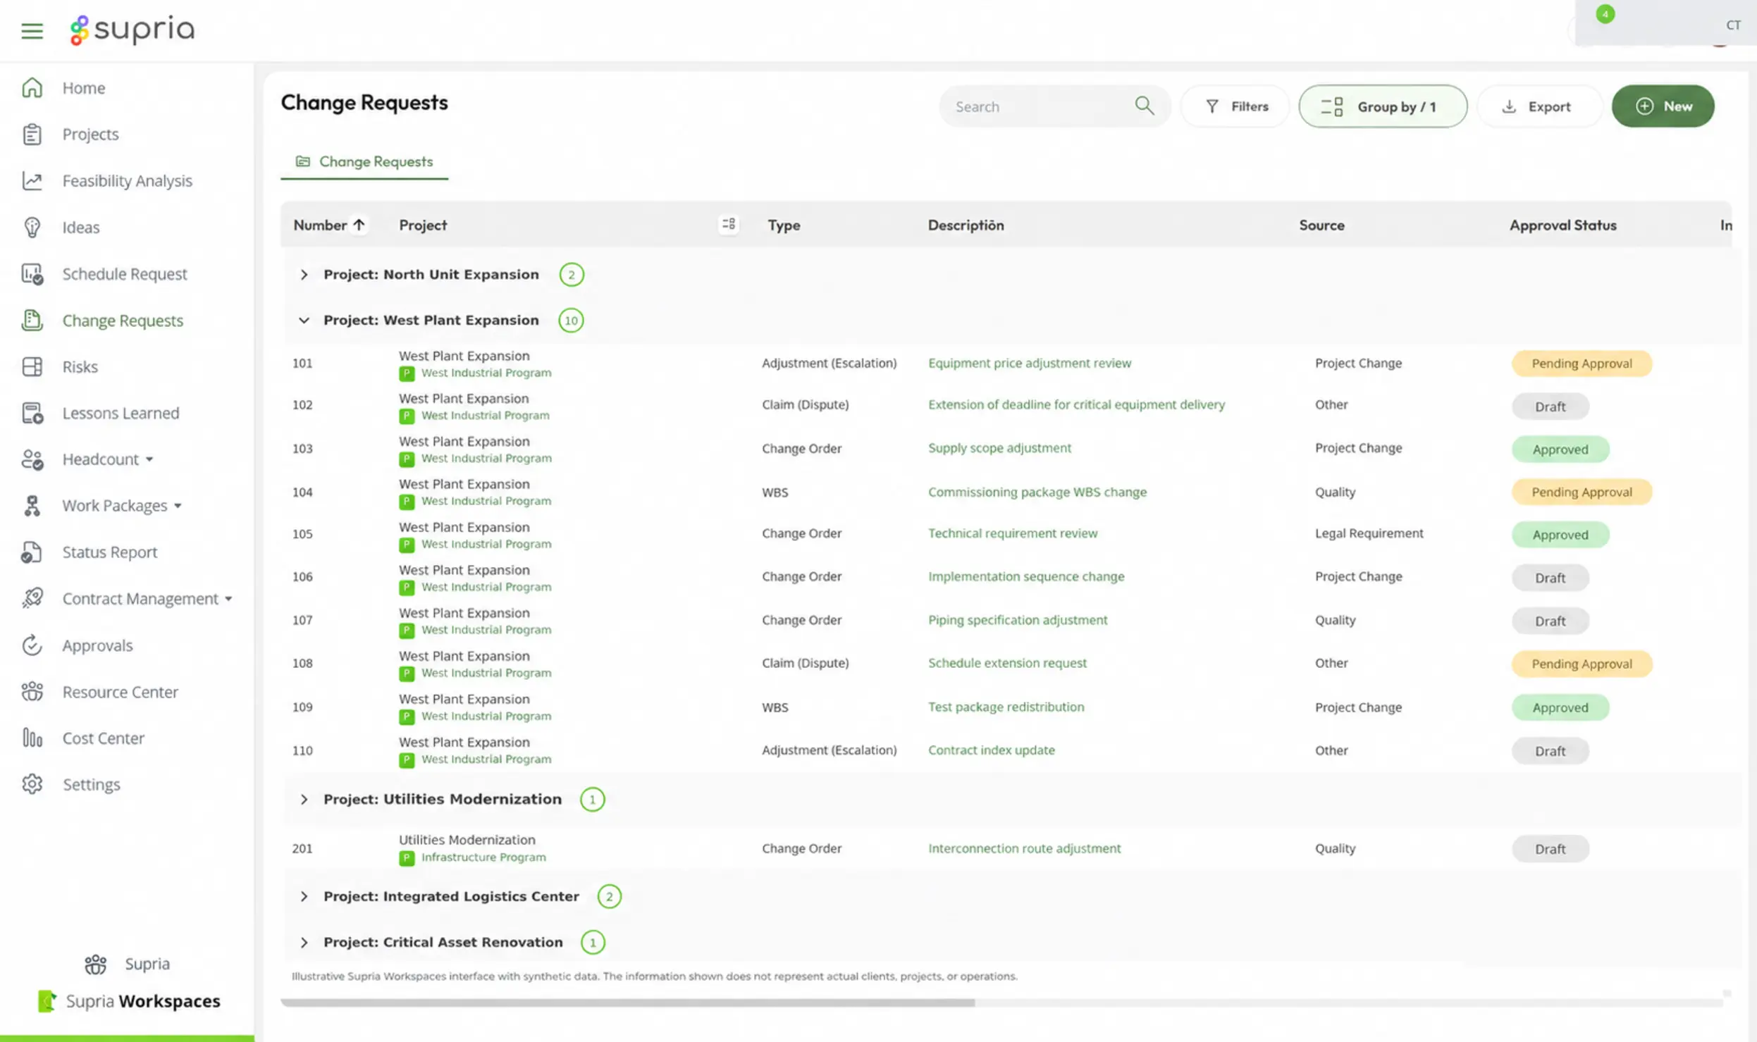Go to Lessons Learned menu item
This screenshot has height=1042, width=1757.
[121, 413]
